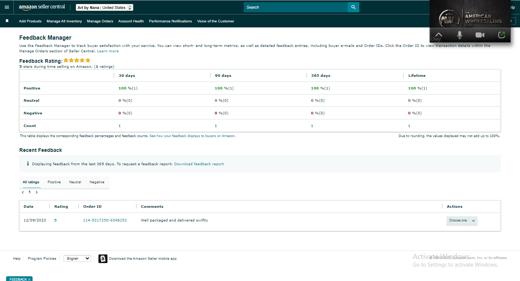This screenshot has width=520, height=281.
Task: Open order 114-5317250-6548252
Action: point(105,220)
